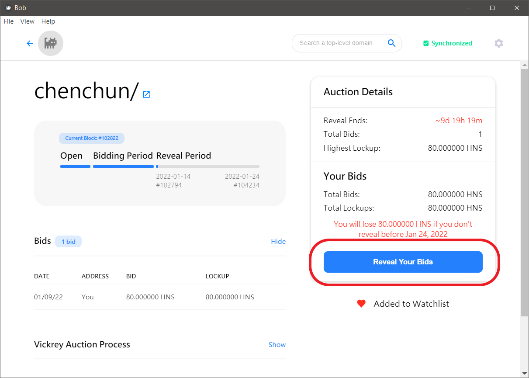
Task: Show the Vickrey Auction Process section
Action: pos(277,345)
